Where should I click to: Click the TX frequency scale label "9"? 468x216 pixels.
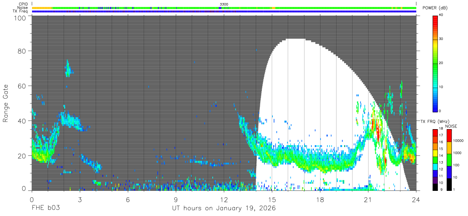click(442, 190)
